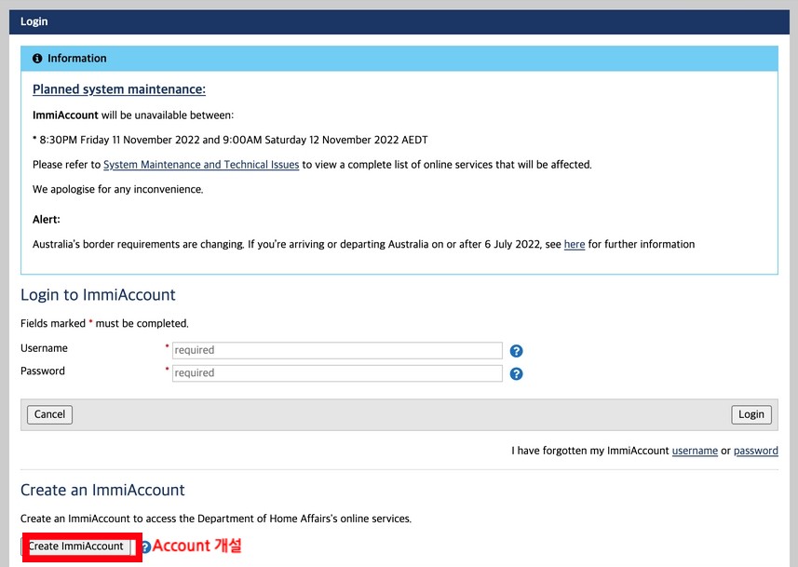Cancel the login form
Screen dimensions: 798x567
(49, 414)
